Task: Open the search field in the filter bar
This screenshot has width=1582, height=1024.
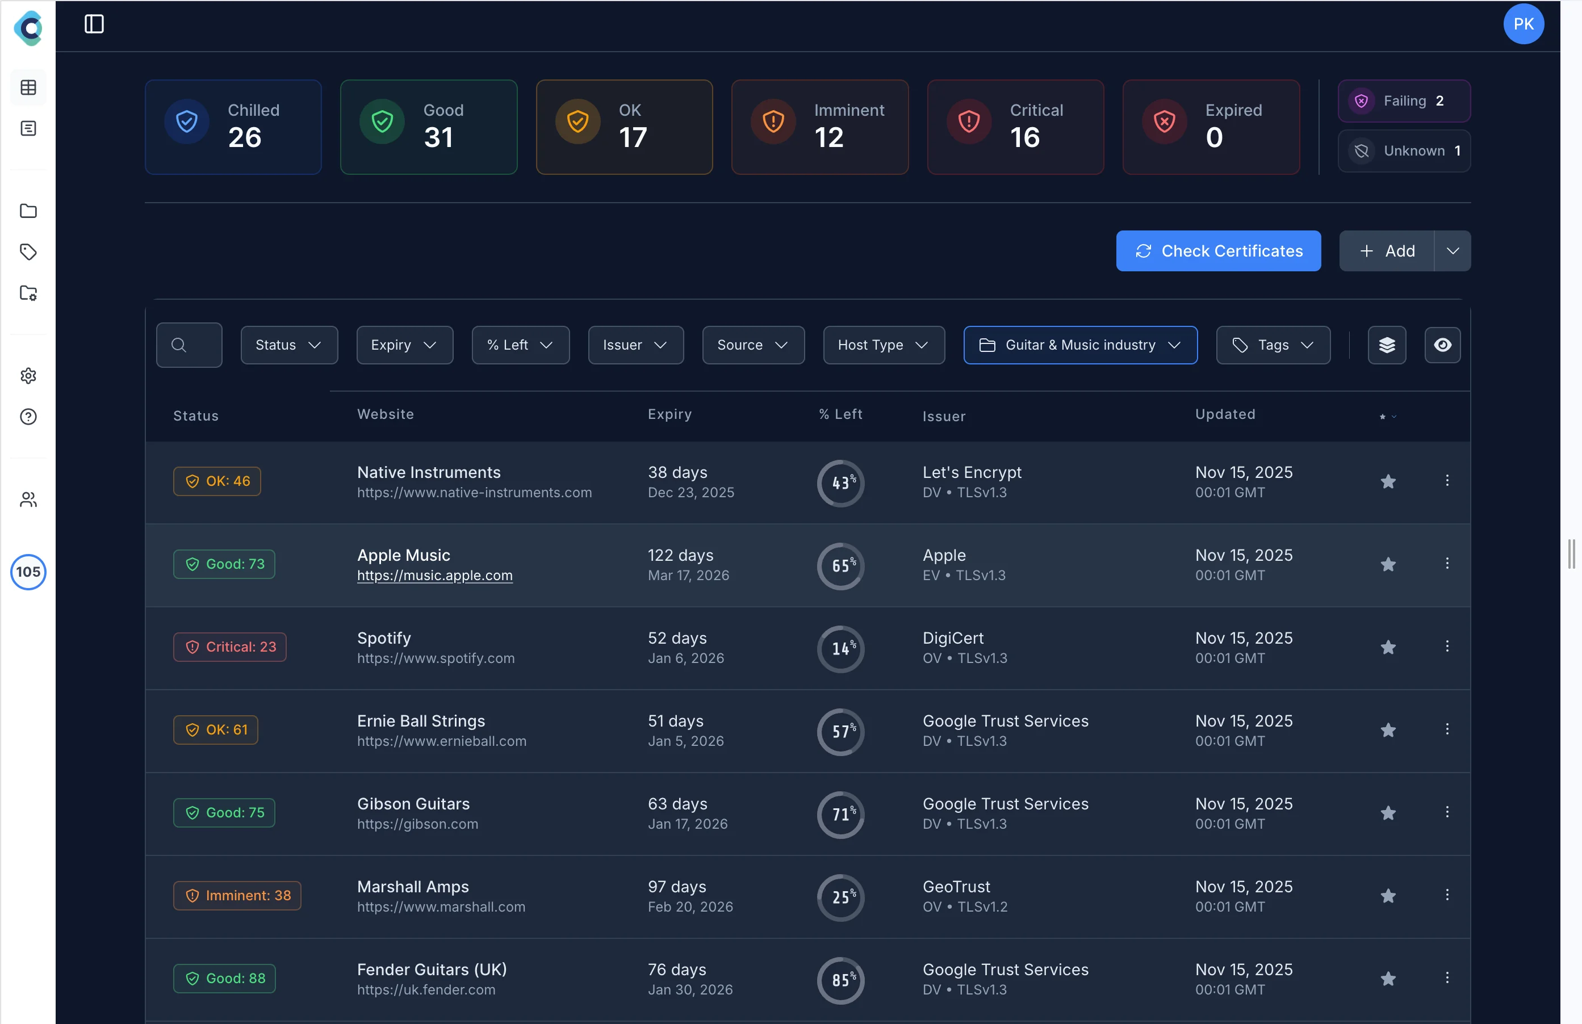Action: [188, 345]
